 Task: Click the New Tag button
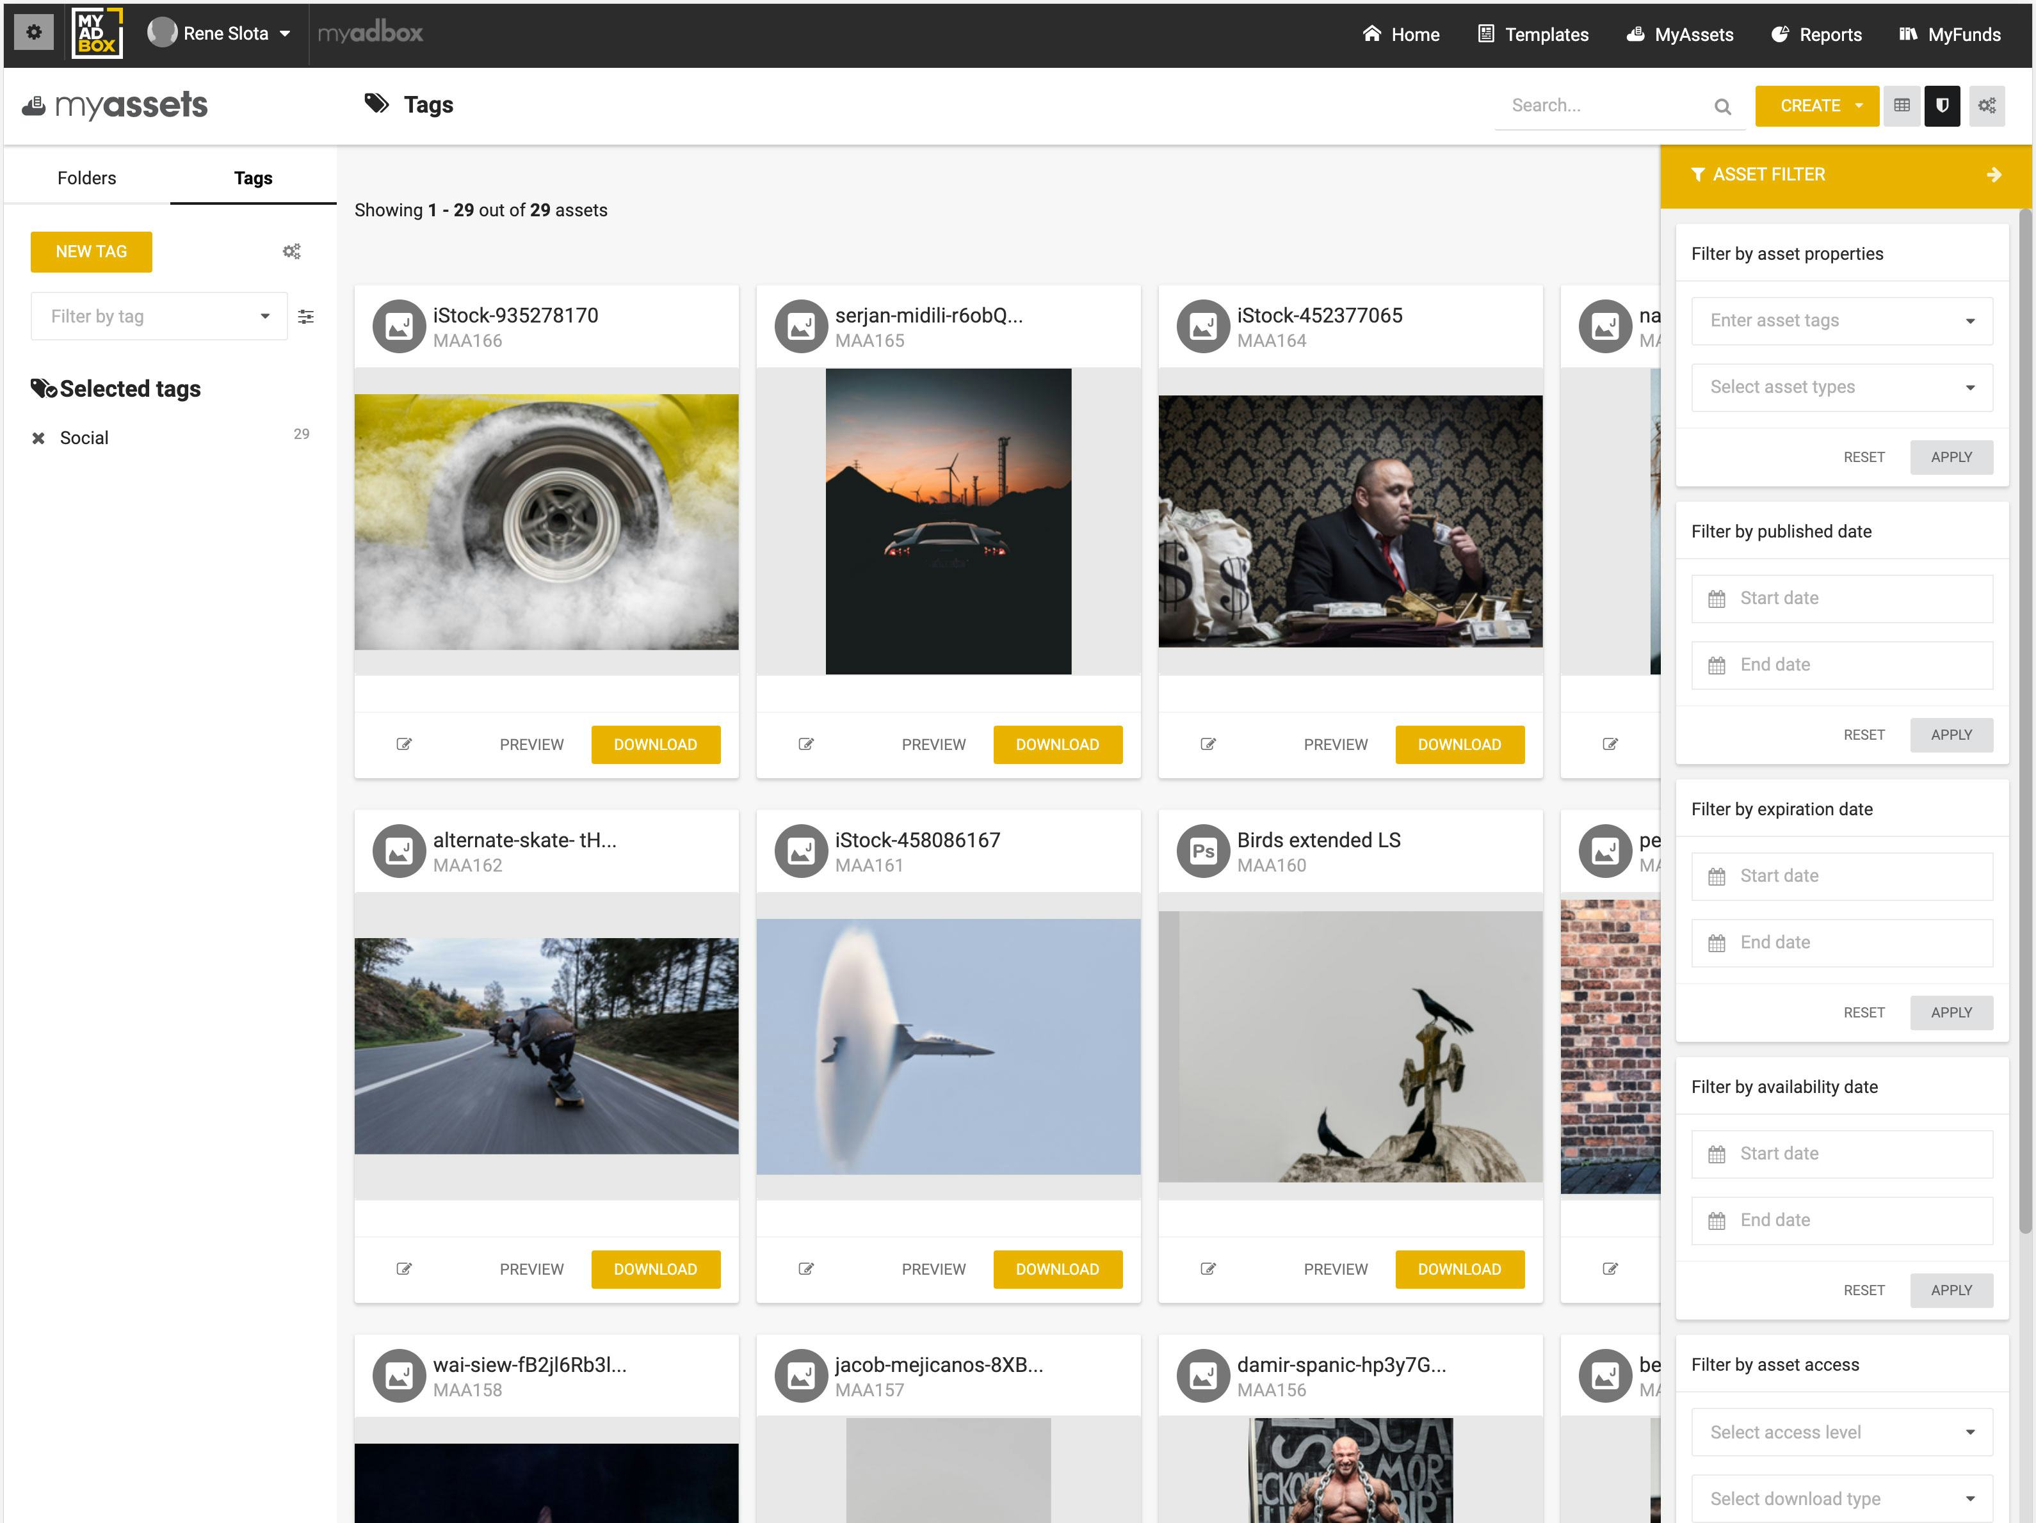point(91,251)
